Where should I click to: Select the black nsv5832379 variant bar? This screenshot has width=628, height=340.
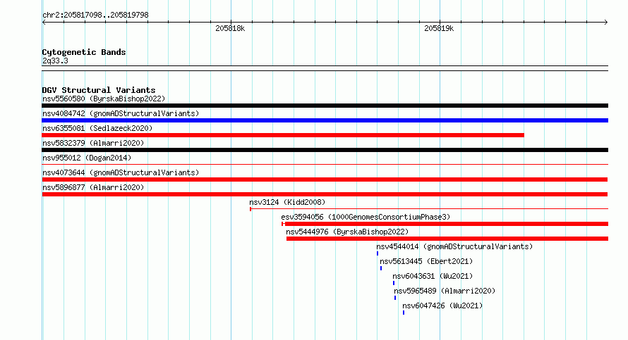pyautogui.click(x=325, y=150)
